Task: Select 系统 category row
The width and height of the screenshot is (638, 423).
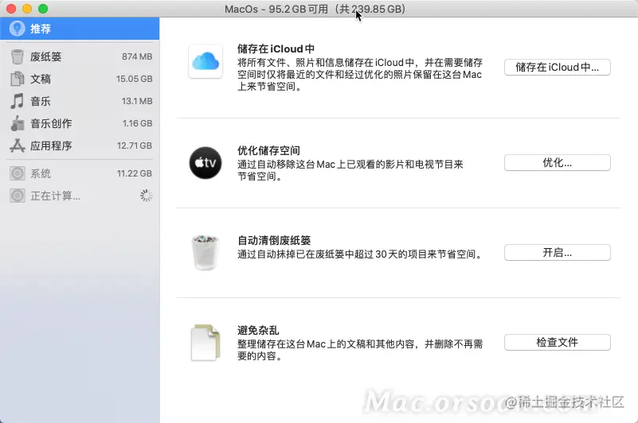Action: click(81, 173)
